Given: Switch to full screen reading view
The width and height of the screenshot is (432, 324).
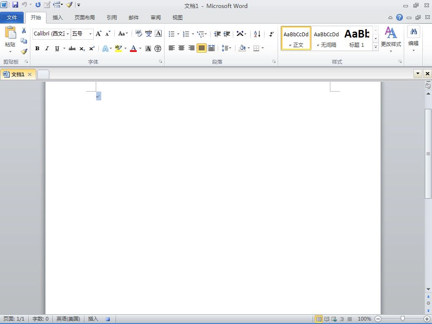Looking at the screenshot, I should pos(327,319).
